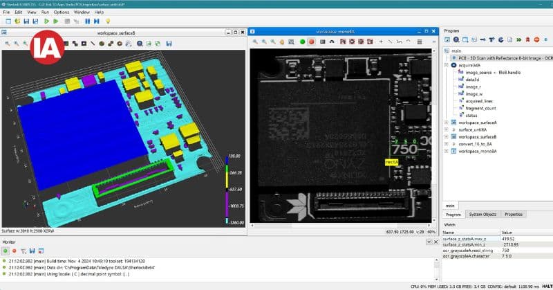This screenshot has width=553, height=290.
Task: Step program with blue step-forward icon
Action: 97,21
